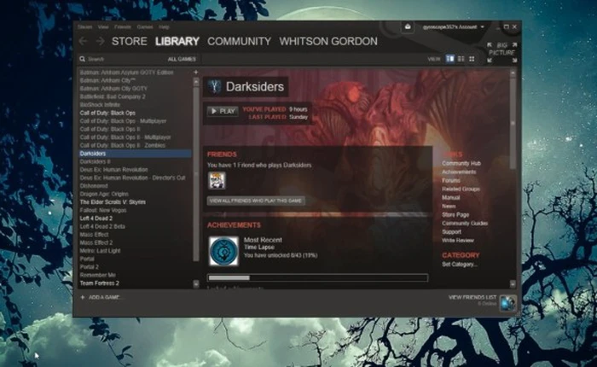Click Set Category link
The height and width of the screenshot is (367, 597).
point(460,264)
